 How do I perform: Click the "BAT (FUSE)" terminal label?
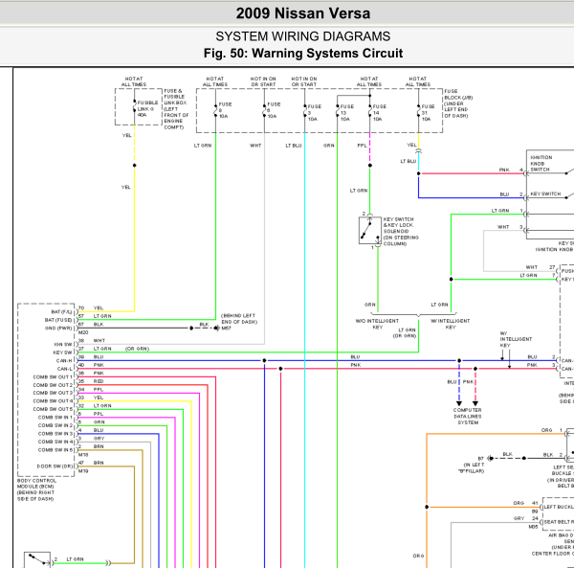58,320
